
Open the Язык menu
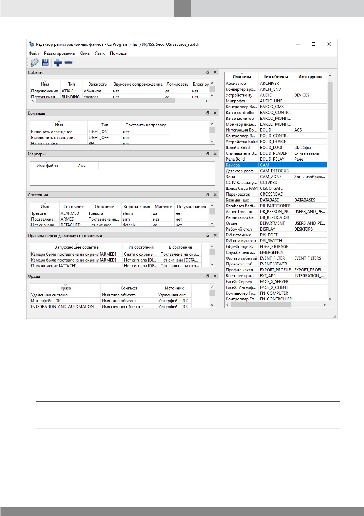pyautogui.click(x=100, y=53)
